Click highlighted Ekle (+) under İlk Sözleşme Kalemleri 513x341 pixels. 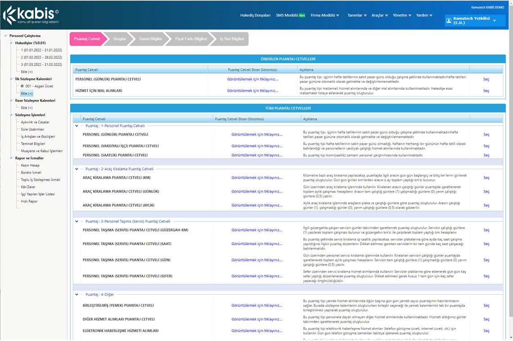pos(27,93)
